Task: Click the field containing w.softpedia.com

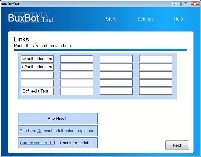Action: tap(37, 59)
